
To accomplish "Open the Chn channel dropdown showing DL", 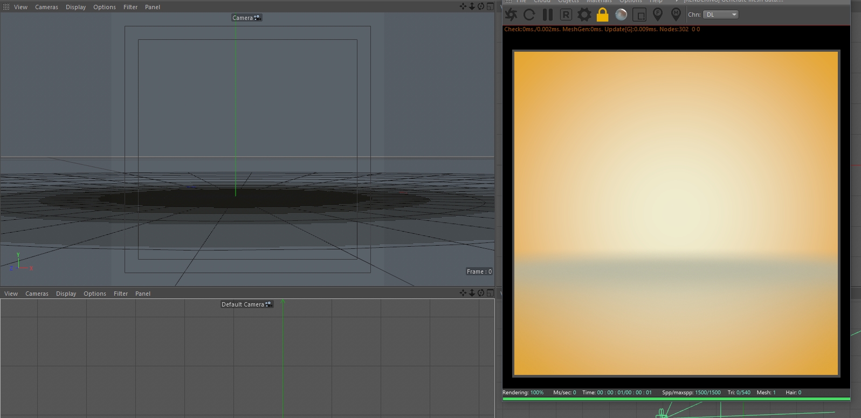I will [x=721, y=15].
